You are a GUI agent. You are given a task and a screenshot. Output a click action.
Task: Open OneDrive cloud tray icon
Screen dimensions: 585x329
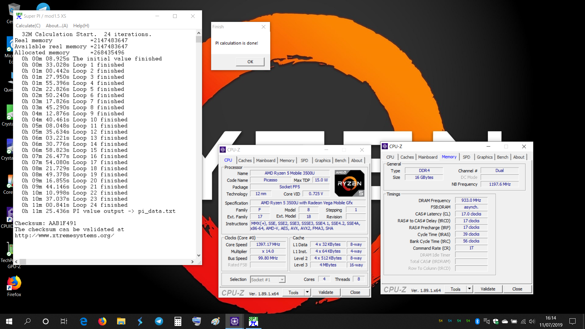click(x=505, y=321)
